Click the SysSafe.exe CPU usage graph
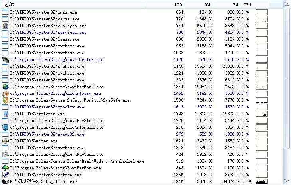The width and height of the screenshot is (291, 185). (262, 100)
